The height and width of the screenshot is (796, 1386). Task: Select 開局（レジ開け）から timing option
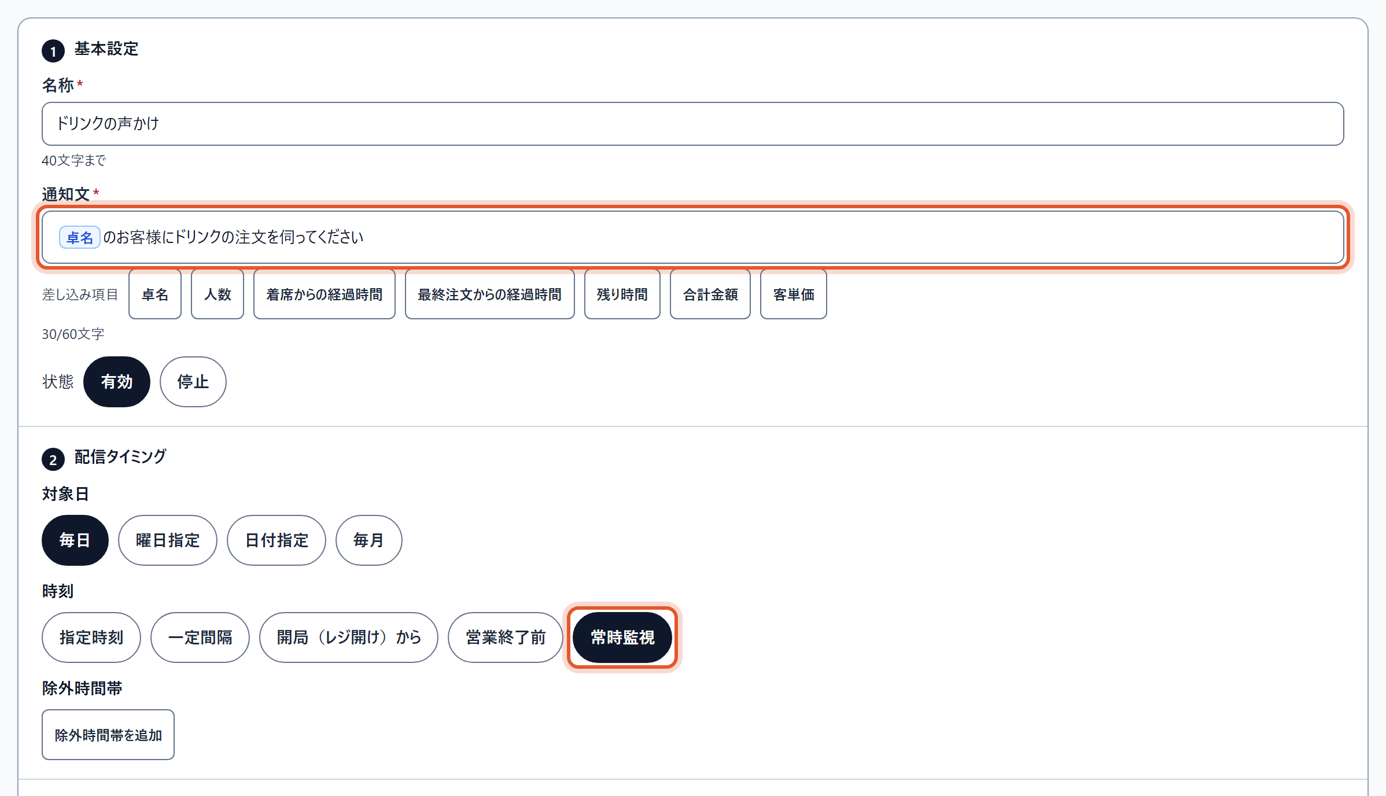click(349, 637)
